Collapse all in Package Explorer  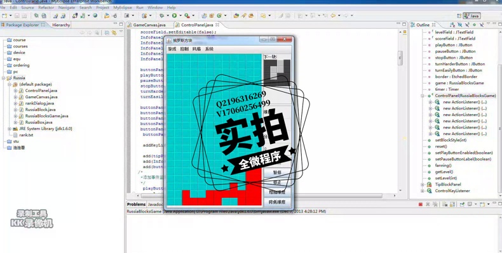107,32
